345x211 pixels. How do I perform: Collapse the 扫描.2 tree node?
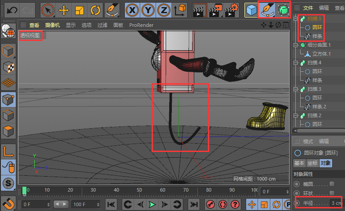(x=296, y=115)
